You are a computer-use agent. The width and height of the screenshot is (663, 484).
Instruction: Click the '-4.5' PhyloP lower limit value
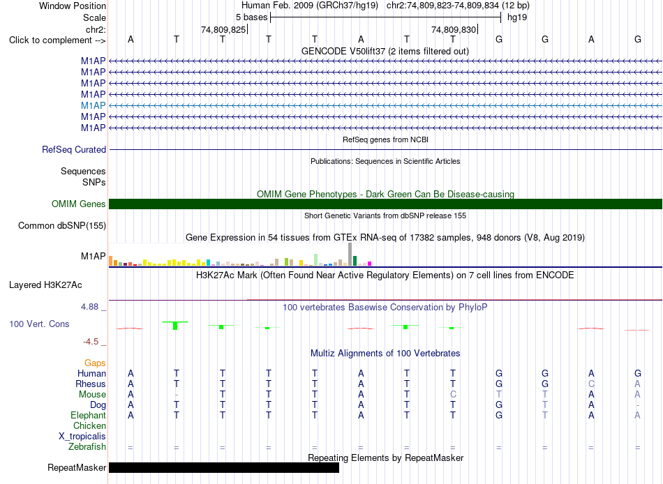click(91, 342)
